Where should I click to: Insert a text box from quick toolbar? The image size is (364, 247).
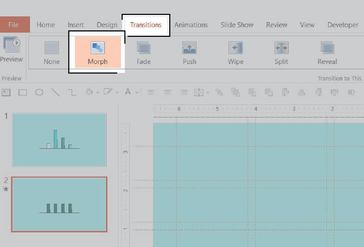[x=6, y=92]
